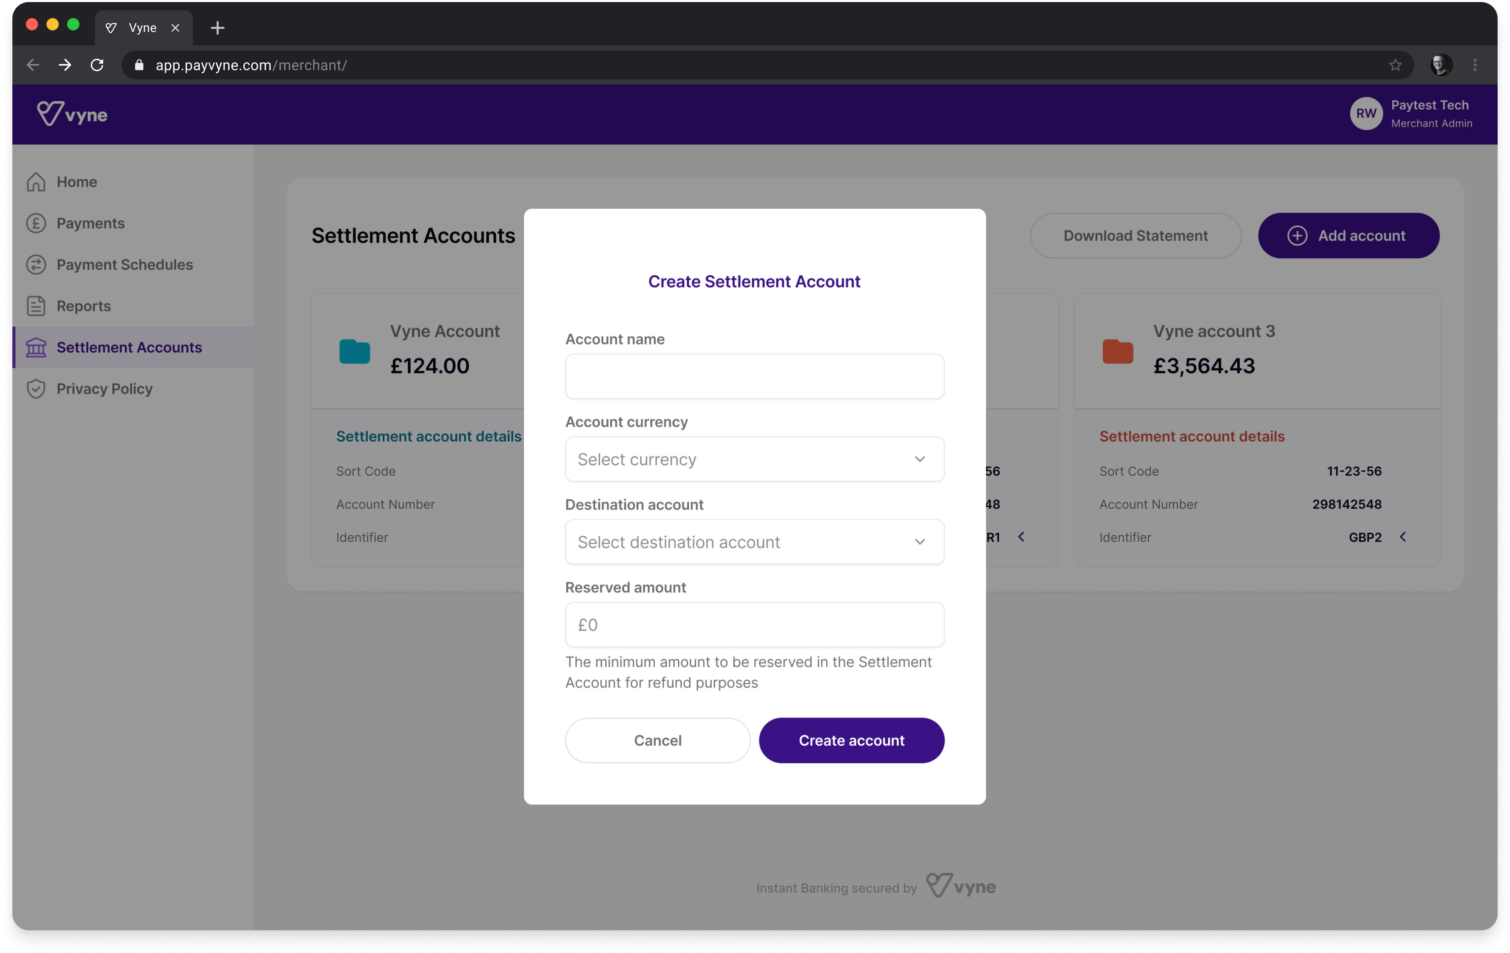Screen dimensions: 1510x953
Task: Bookmark page with star icon
Action: point(1395,65)
